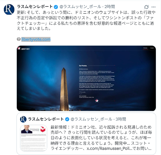Click the ラスムセンレポート name in quoted tweet

click(46, 119)
